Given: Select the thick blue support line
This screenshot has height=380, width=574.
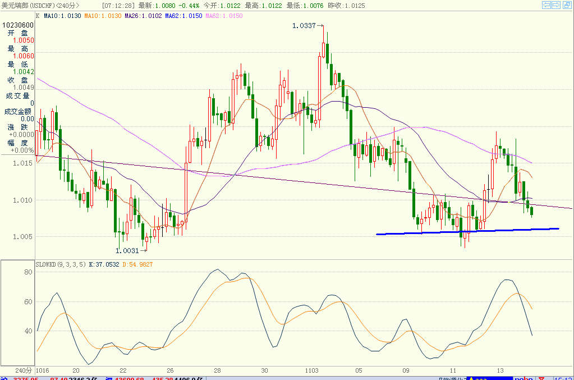Looking at the screenshot, I should (x=467, y=231).
